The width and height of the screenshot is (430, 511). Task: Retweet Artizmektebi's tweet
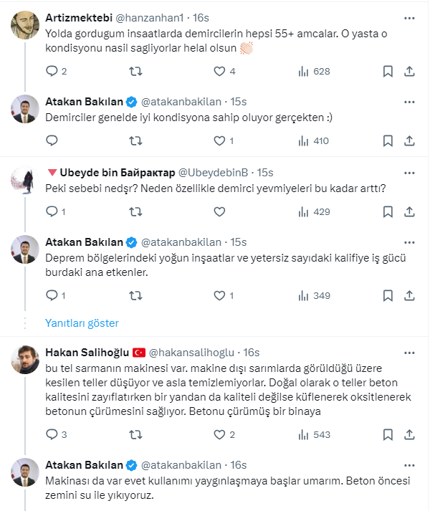(x=135, y=71)
